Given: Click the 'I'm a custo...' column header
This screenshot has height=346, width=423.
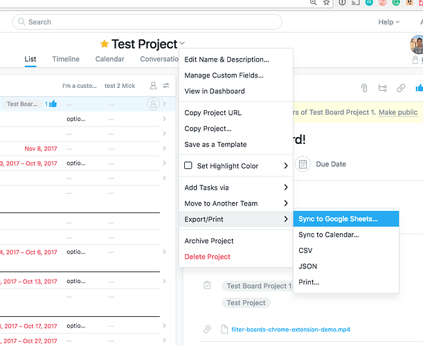Looking at the screenshot, I should click(80, 86).
